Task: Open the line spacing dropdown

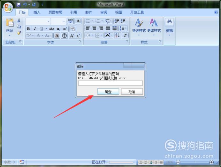Action: [123, 28]
